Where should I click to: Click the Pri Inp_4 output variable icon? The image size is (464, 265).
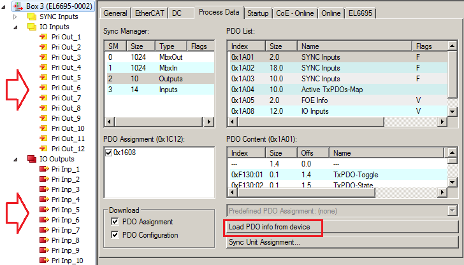[x=44, y=200]
